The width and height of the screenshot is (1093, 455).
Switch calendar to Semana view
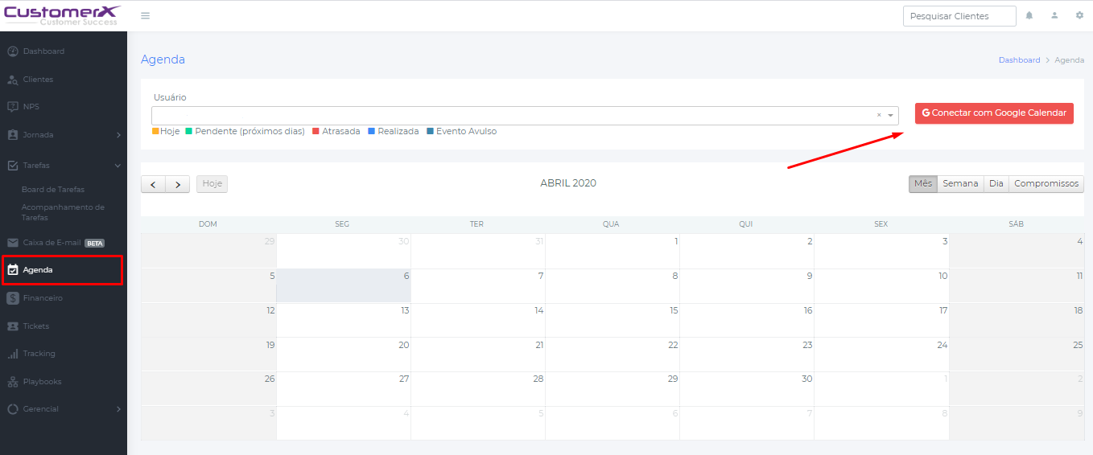[x=960, y=183]
